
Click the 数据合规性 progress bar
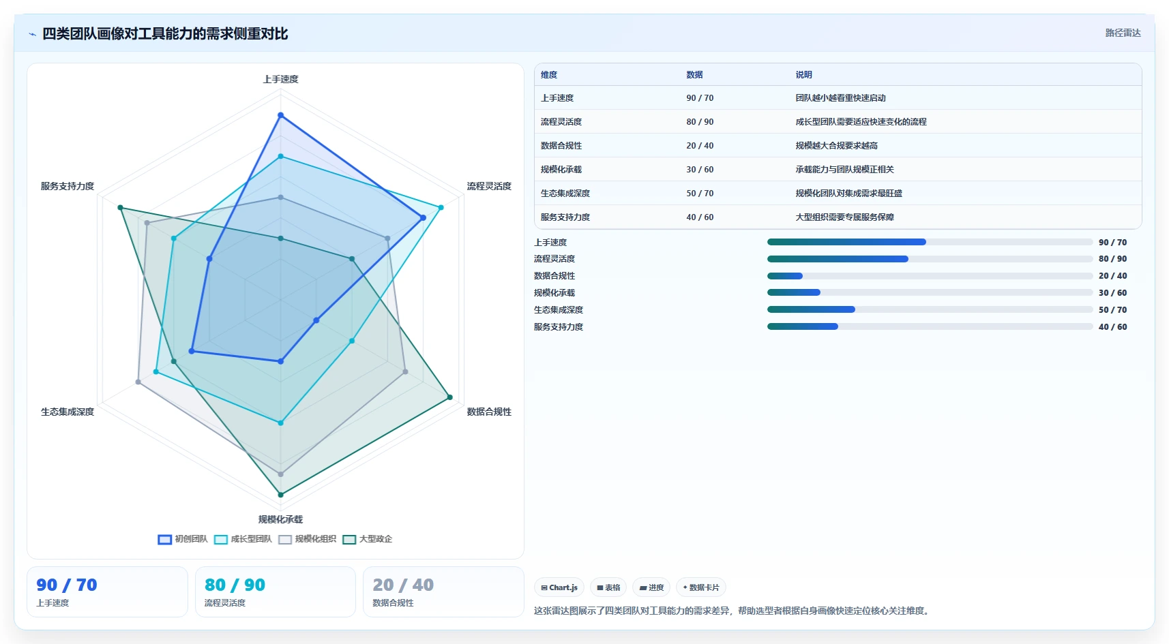point(930,276)
